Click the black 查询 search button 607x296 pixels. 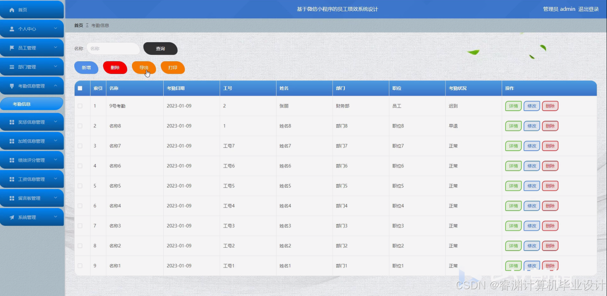(160, 49)
